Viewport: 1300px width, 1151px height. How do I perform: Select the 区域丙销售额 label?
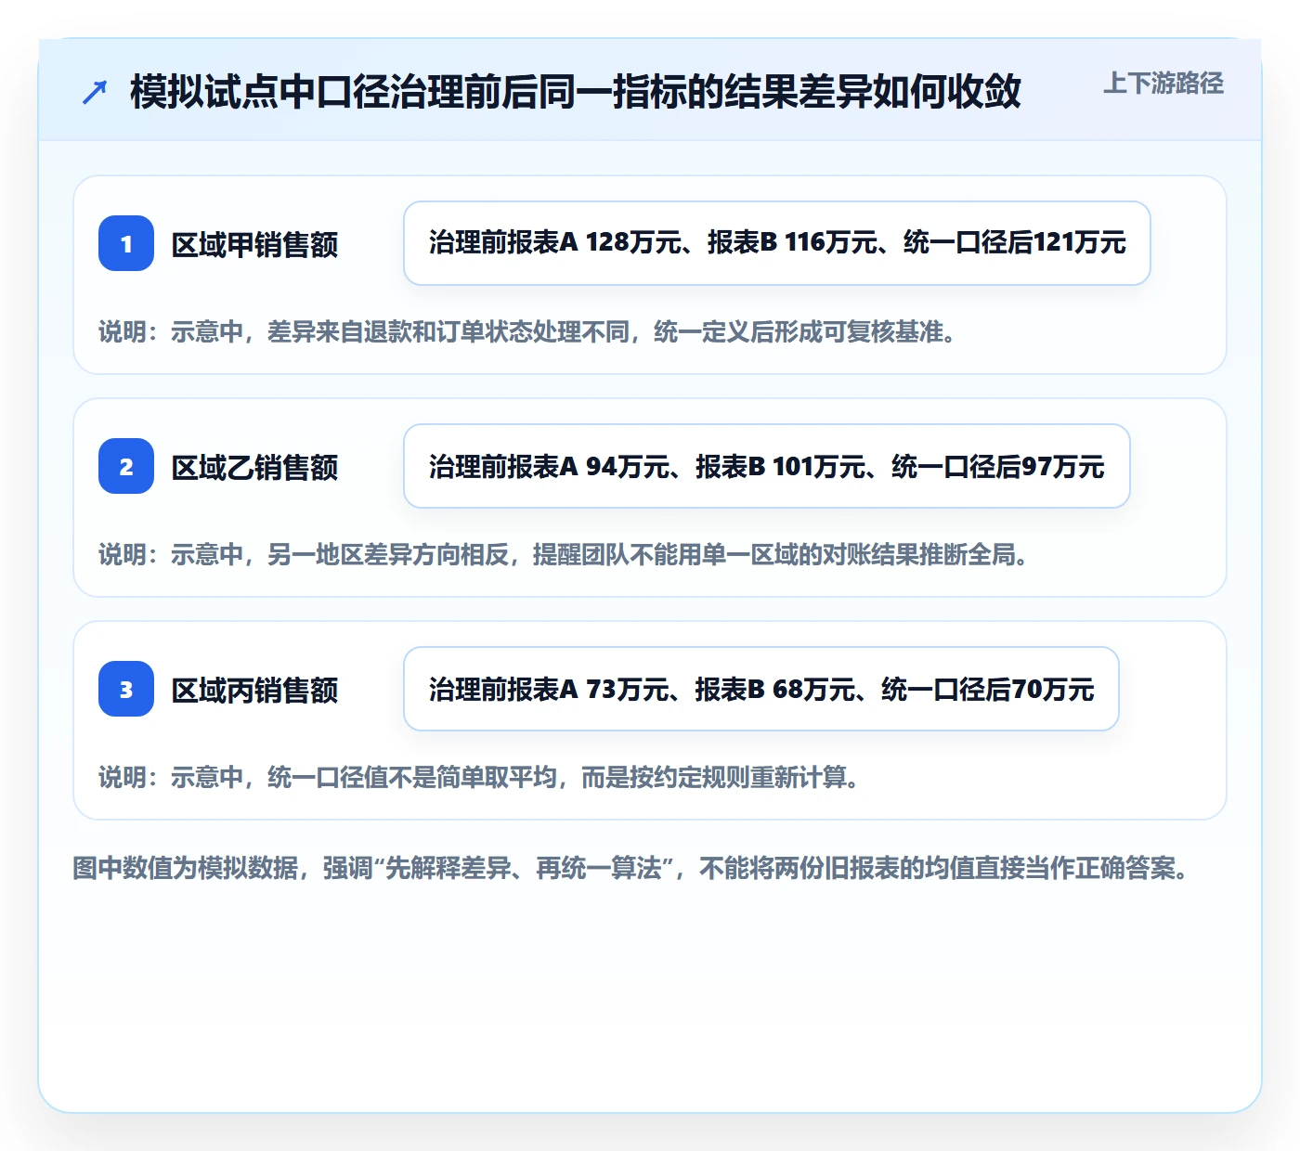[x=254, y=690]
